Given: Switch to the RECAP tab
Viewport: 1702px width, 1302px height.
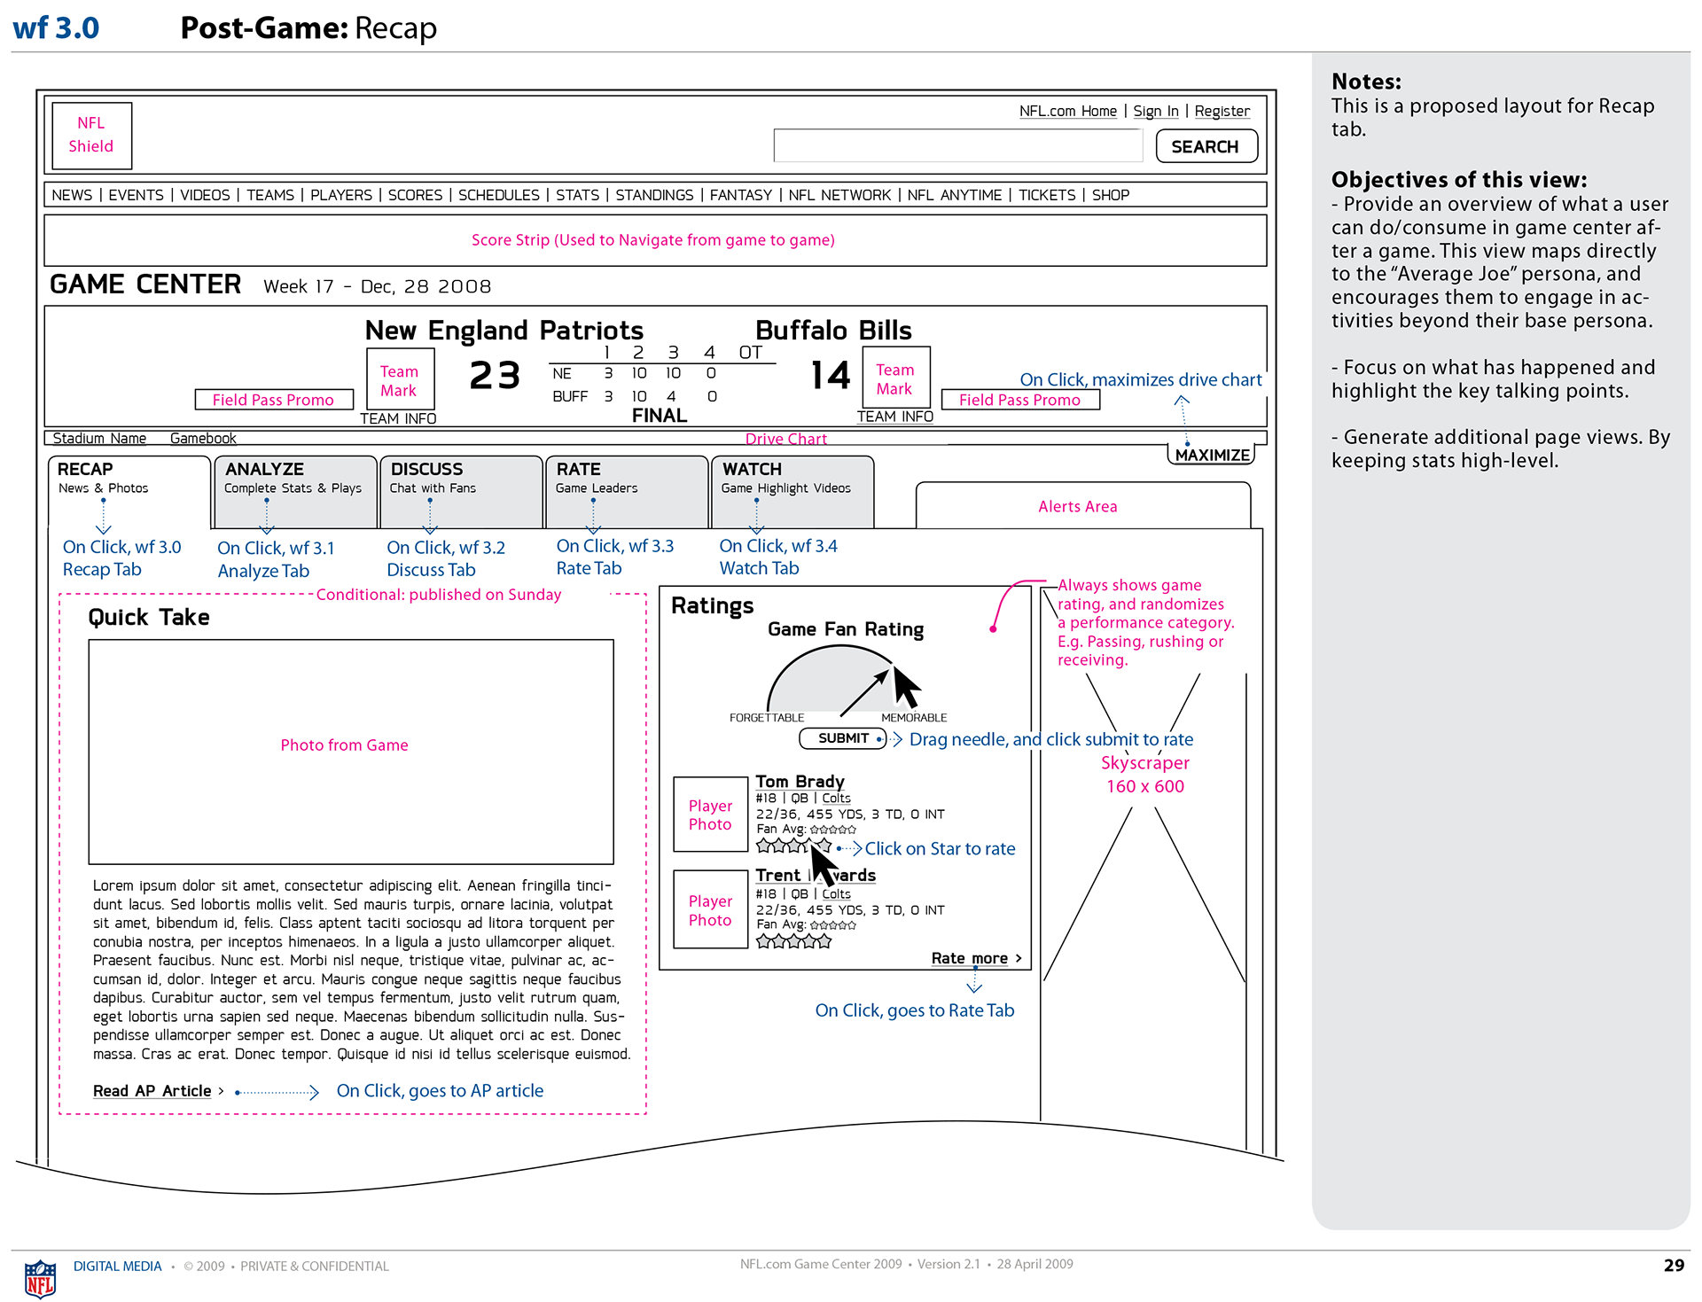Looking at the screenshot, I should pos(129,492).
